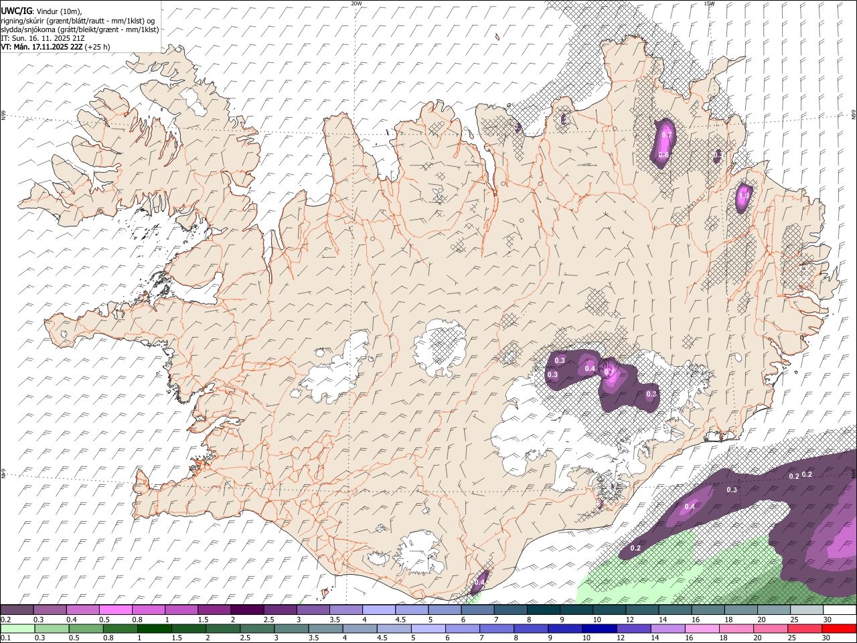The image size is (857, 643).
Task: Select the 25 crimson swatch in bottom legend row
Action: click(804, 628)
